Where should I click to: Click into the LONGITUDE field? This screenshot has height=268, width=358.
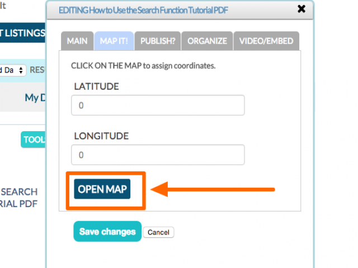(x=158, y=155)
